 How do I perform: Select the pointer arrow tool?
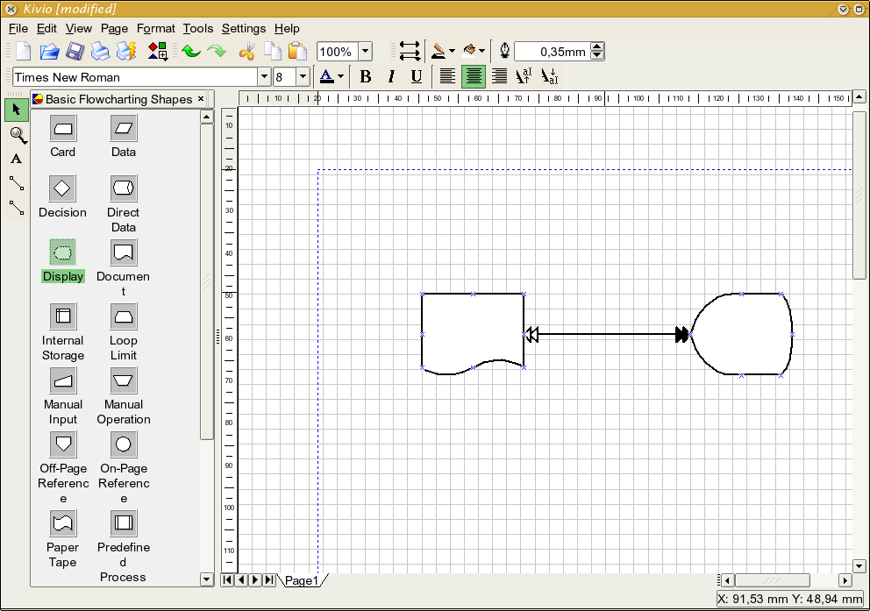17,110
